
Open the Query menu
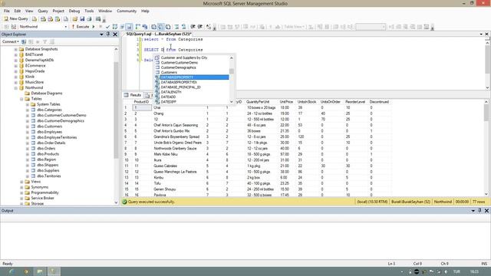[43, 11]
